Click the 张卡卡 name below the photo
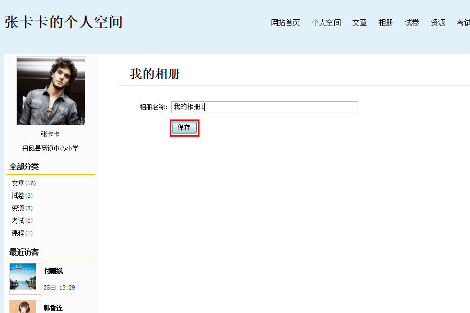 click(50, 134)
